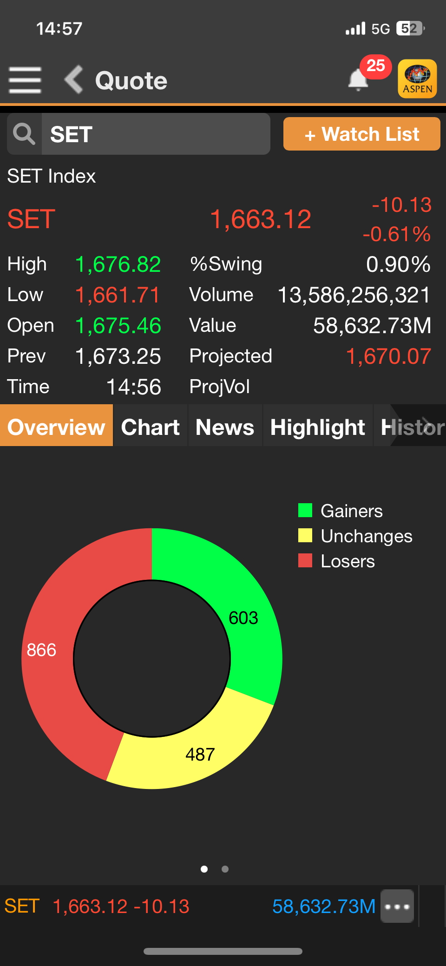Tap bottom ticker price 1,663.12 -10.13
This screenshot has width=446, height=966.
click(121, 907)
